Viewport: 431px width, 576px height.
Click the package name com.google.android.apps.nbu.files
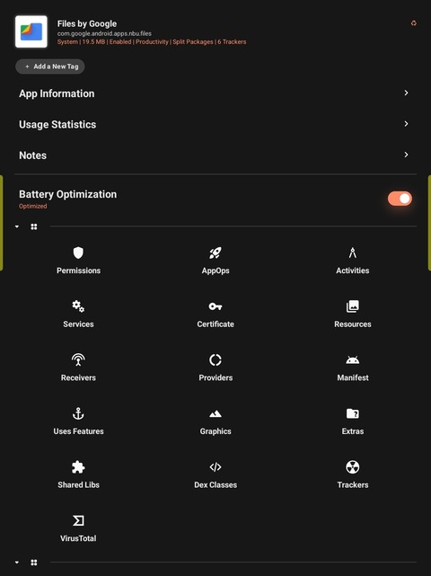(104, 33)
